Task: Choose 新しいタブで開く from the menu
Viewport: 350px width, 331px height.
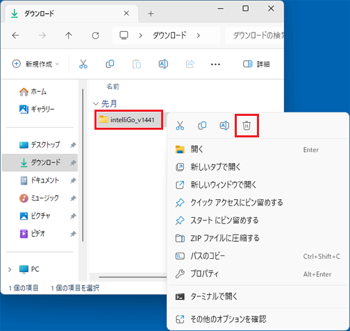Action: point(258,167)
